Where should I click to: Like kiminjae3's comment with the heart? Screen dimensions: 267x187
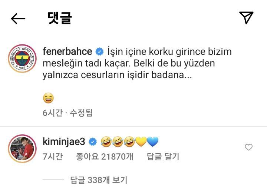click(249, 147)
